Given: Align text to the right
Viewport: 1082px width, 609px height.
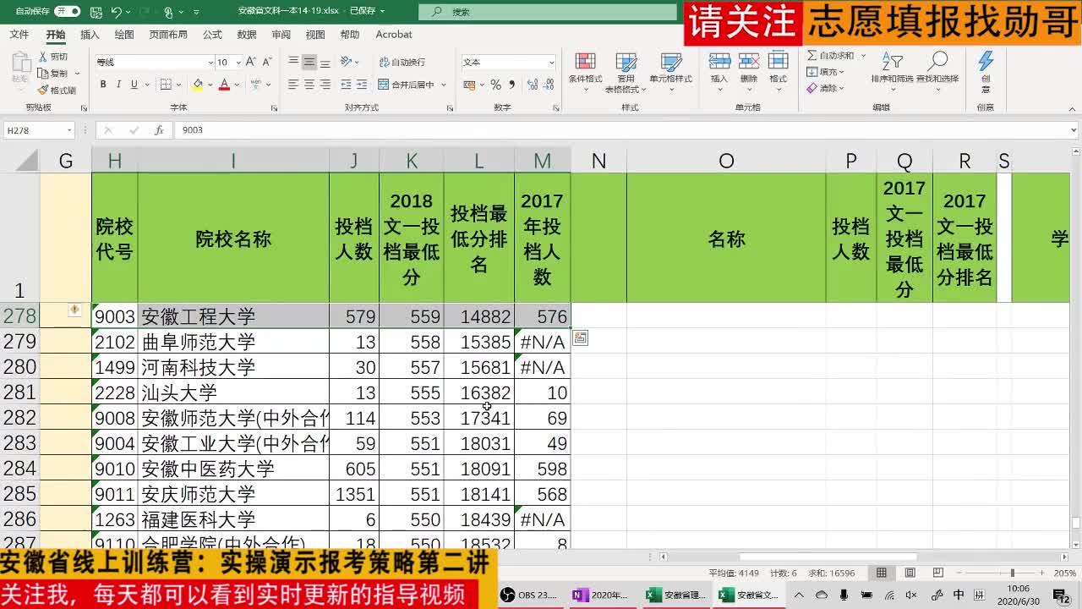Looking at the screenshot, I should click(x=325, y=85).
